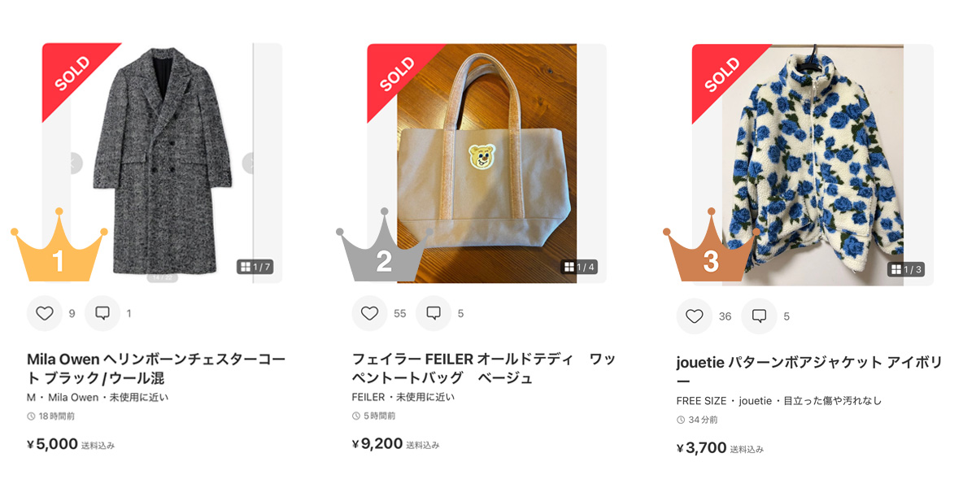Image resolution: width=976 pixels, height=488 pixels.
Task: Open the 1/7 image gallery counter
Action: coord(255,267)
